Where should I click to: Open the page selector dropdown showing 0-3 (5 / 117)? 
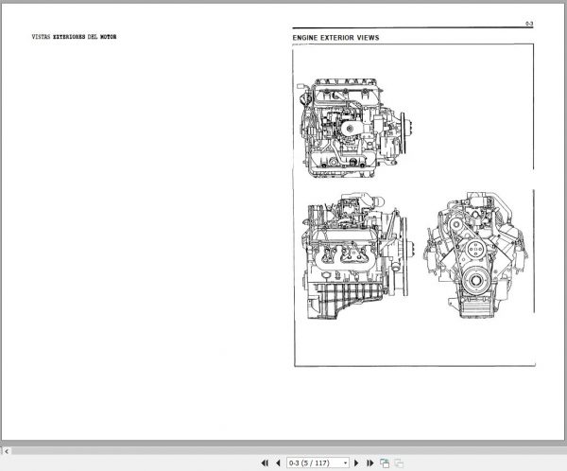click(x=318, y=462)
